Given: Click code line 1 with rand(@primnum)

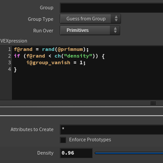Looking at the screenshot, I should point(51,49).
